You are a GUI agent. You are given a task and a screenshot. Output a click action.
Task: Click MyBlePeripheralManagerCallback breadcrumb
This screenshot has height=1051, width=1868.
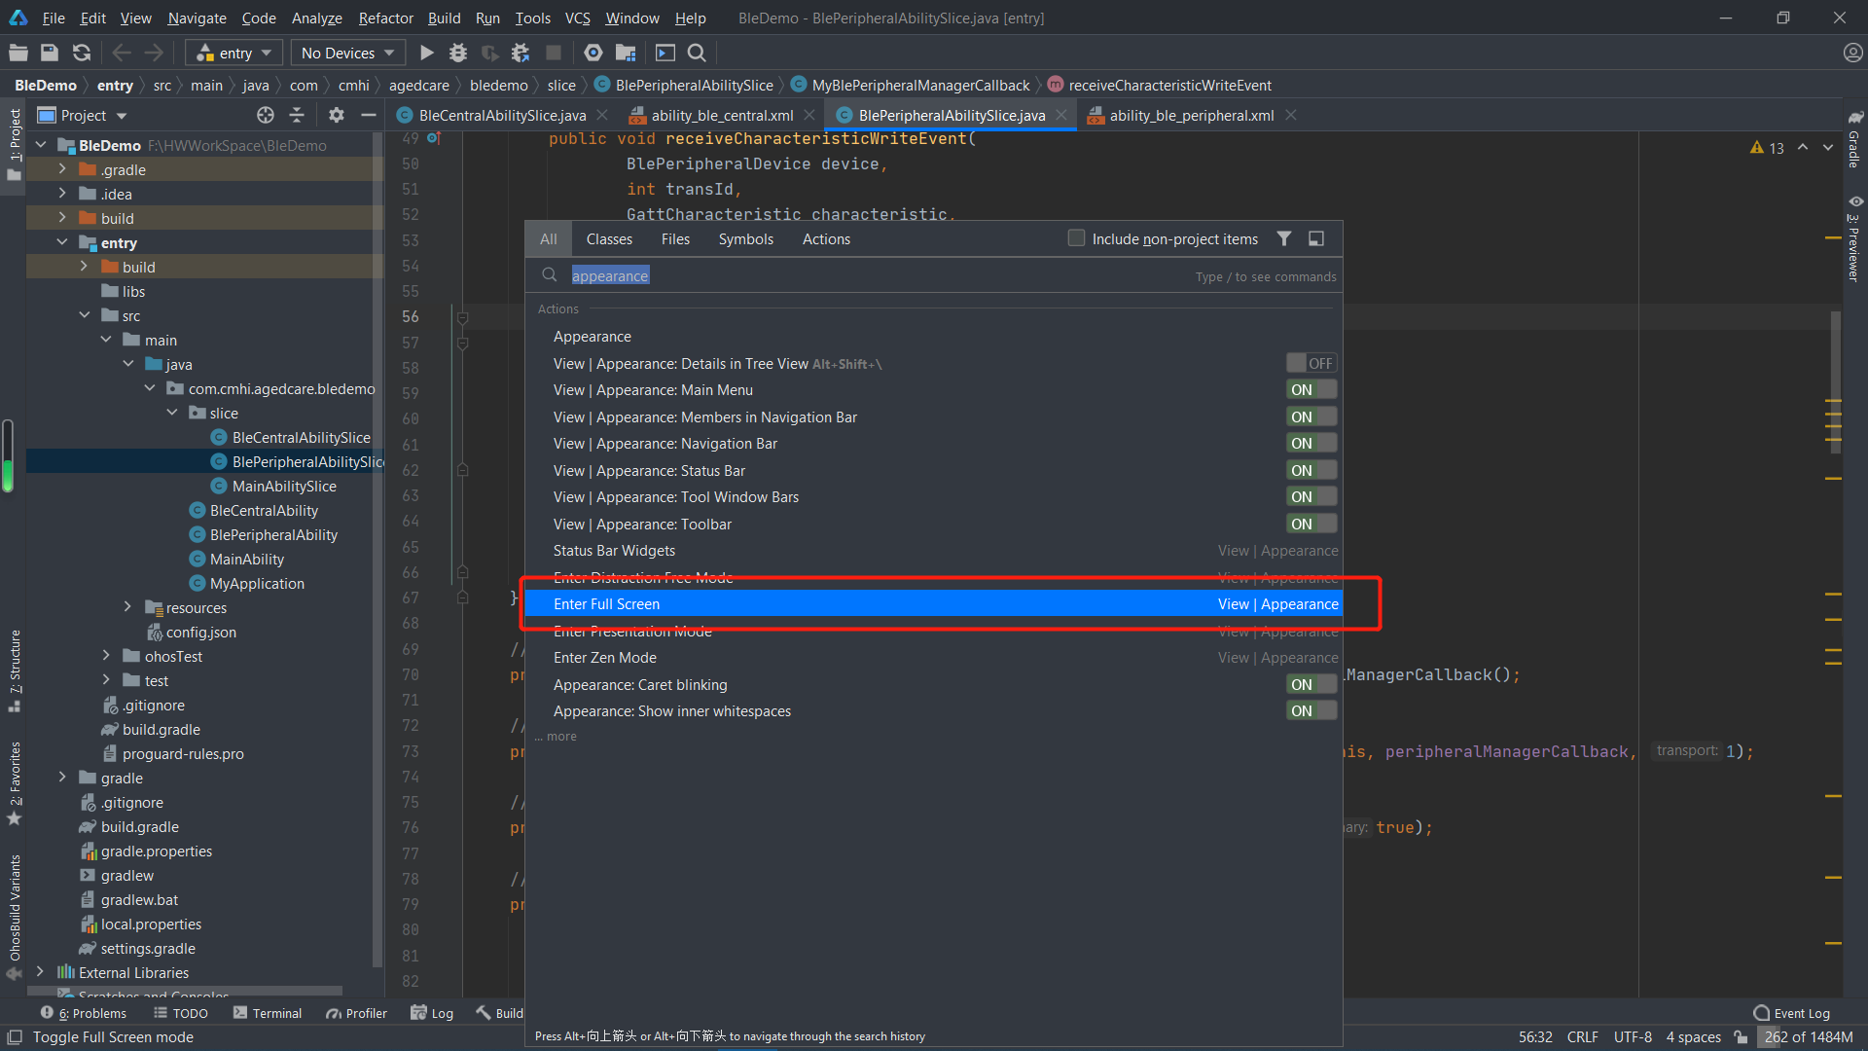tap(910, 85)
